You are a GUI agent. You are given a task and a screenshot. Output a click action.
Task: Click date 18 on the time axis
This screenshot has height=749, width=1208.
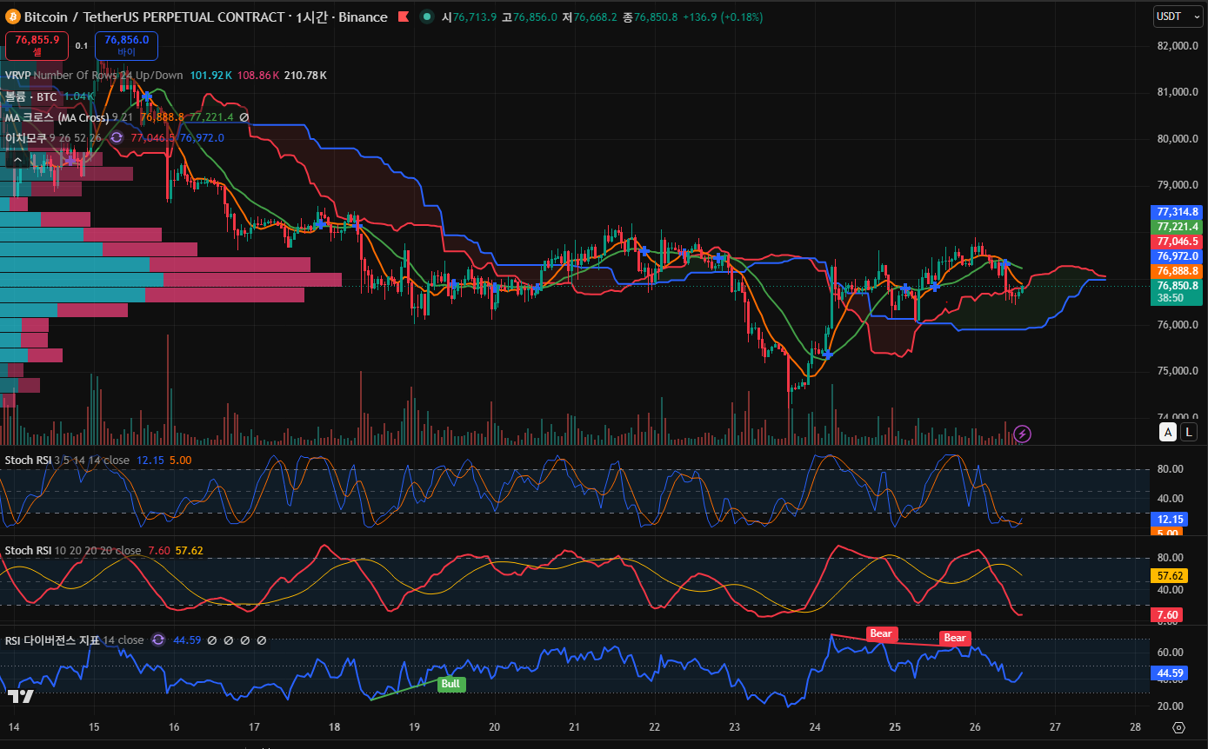(x=335, y=726)
